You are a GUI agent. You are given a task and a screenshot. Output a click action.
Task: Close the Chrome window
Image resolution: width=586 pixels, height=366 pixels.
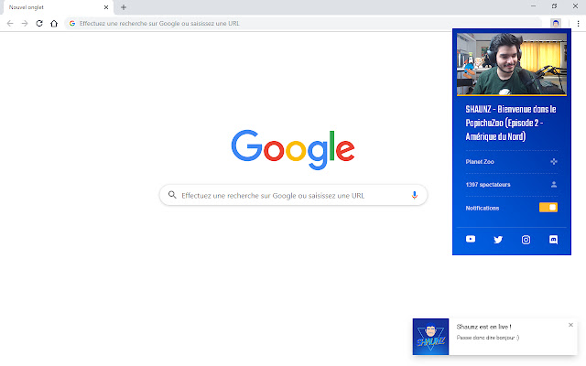pos(576,6)
